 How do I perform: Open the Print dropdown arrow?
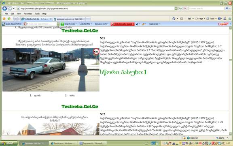193,19
